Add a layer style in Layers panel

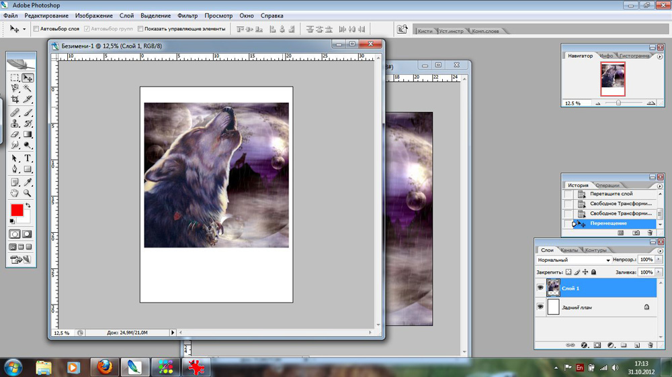584,345
